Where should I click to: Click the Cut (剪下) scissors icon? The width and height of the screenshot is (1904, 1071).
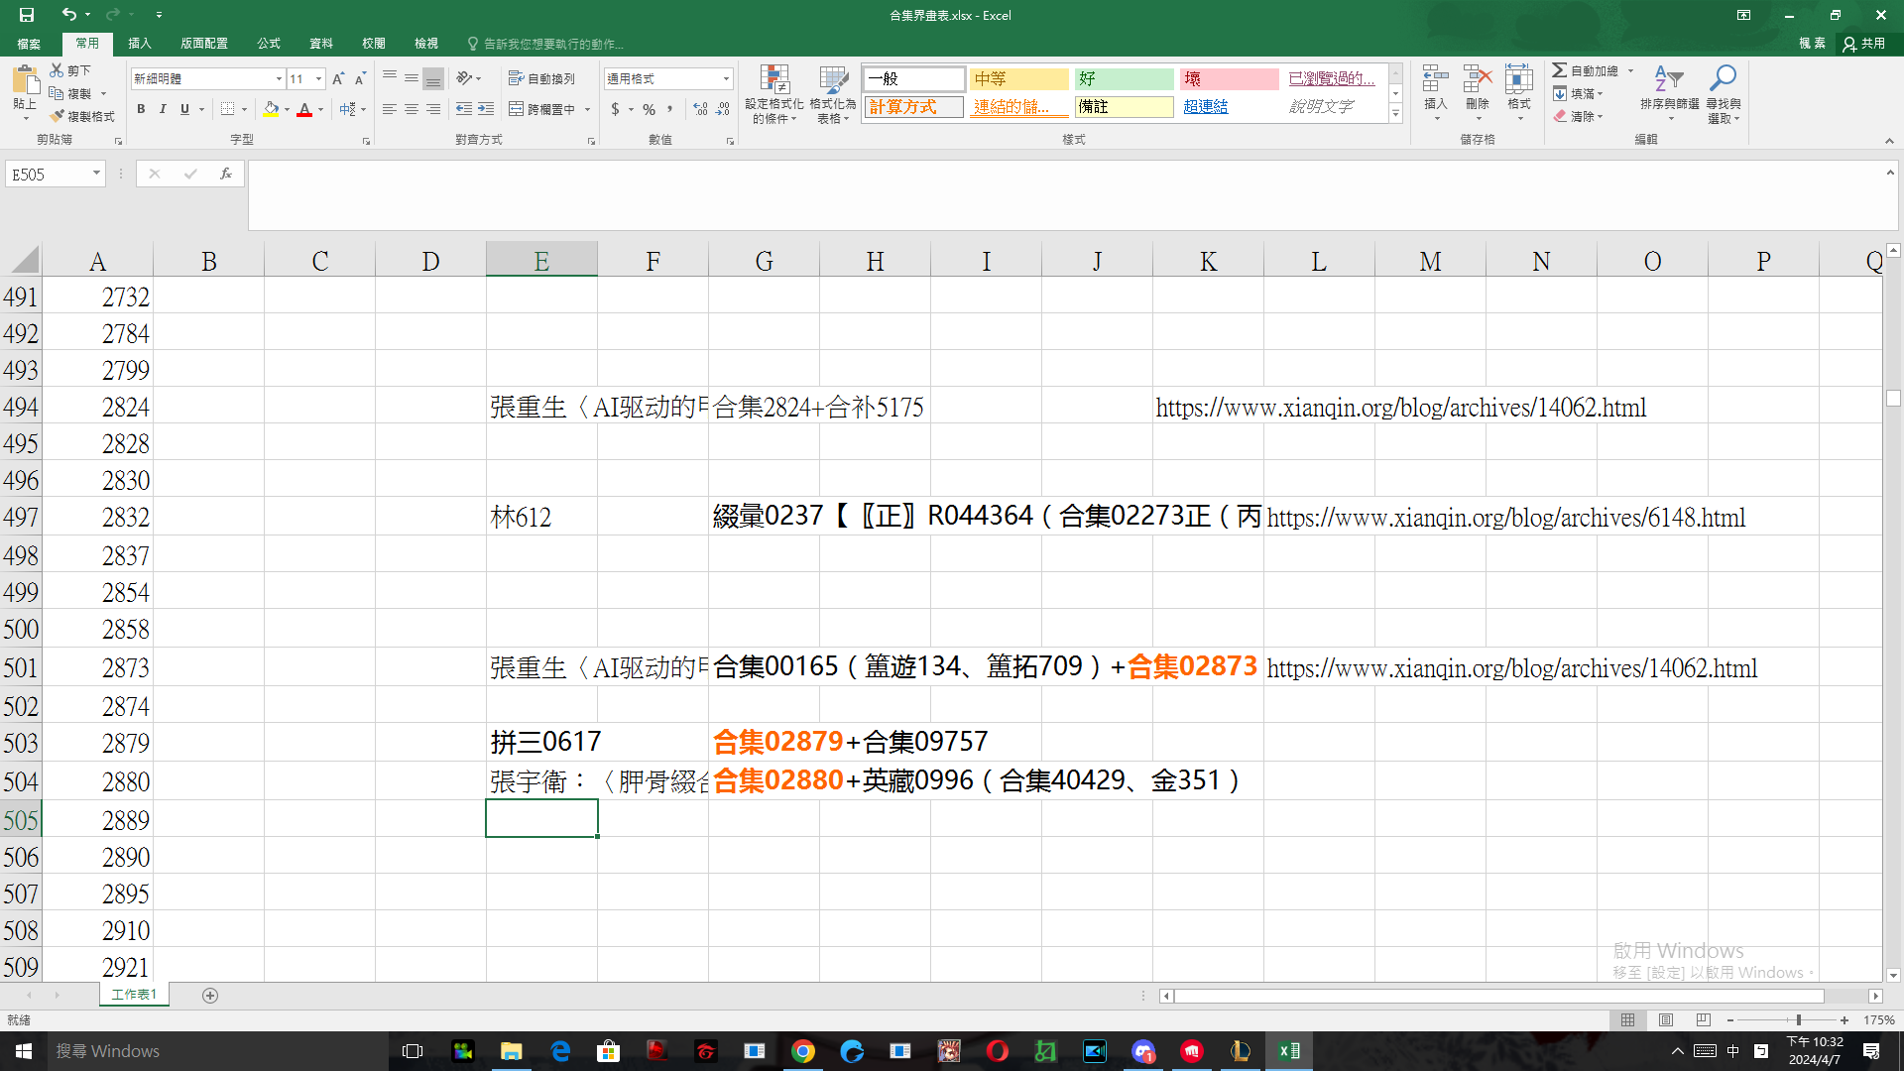click(58, 70)
